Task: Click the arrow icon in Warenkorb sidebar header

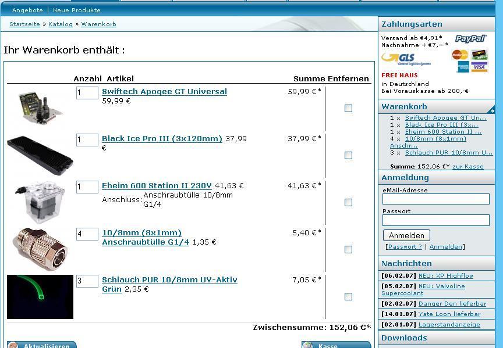Action: click(491, 110)
